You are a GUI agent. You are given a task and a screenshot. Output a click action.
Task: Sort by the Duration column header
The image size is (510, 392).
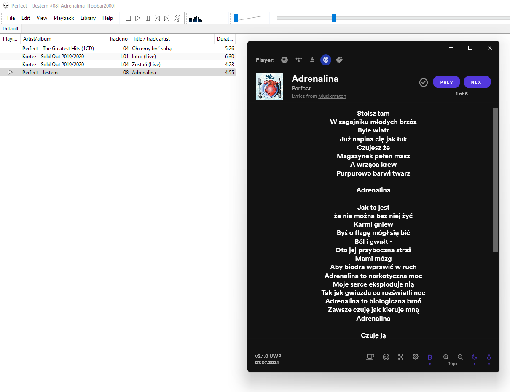(225, 39)
